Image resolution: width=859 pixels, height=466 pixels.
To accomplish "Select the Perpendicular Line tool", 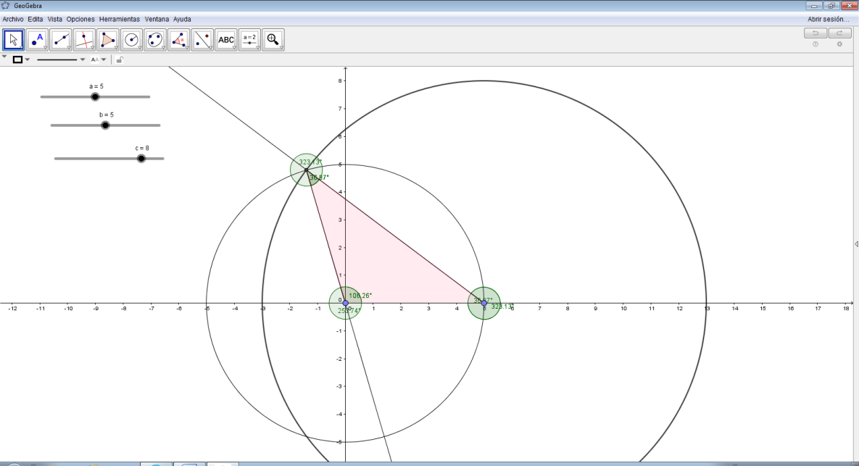I will [84, 40].
